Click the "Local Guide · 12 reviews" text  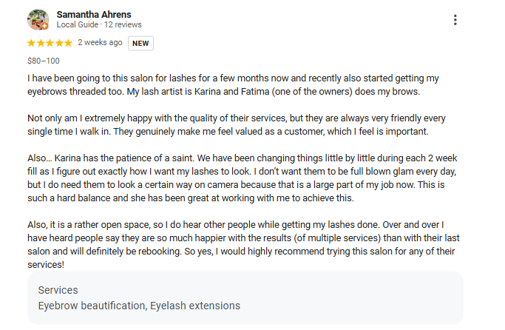click(x=99, y=25)
